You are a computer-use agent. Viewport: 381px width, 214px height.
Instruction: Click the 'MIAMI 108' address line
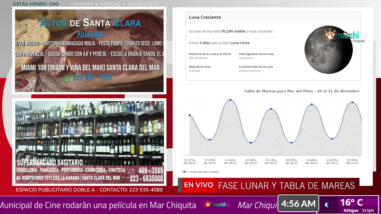pyautogui.click(x=90, y=68)
